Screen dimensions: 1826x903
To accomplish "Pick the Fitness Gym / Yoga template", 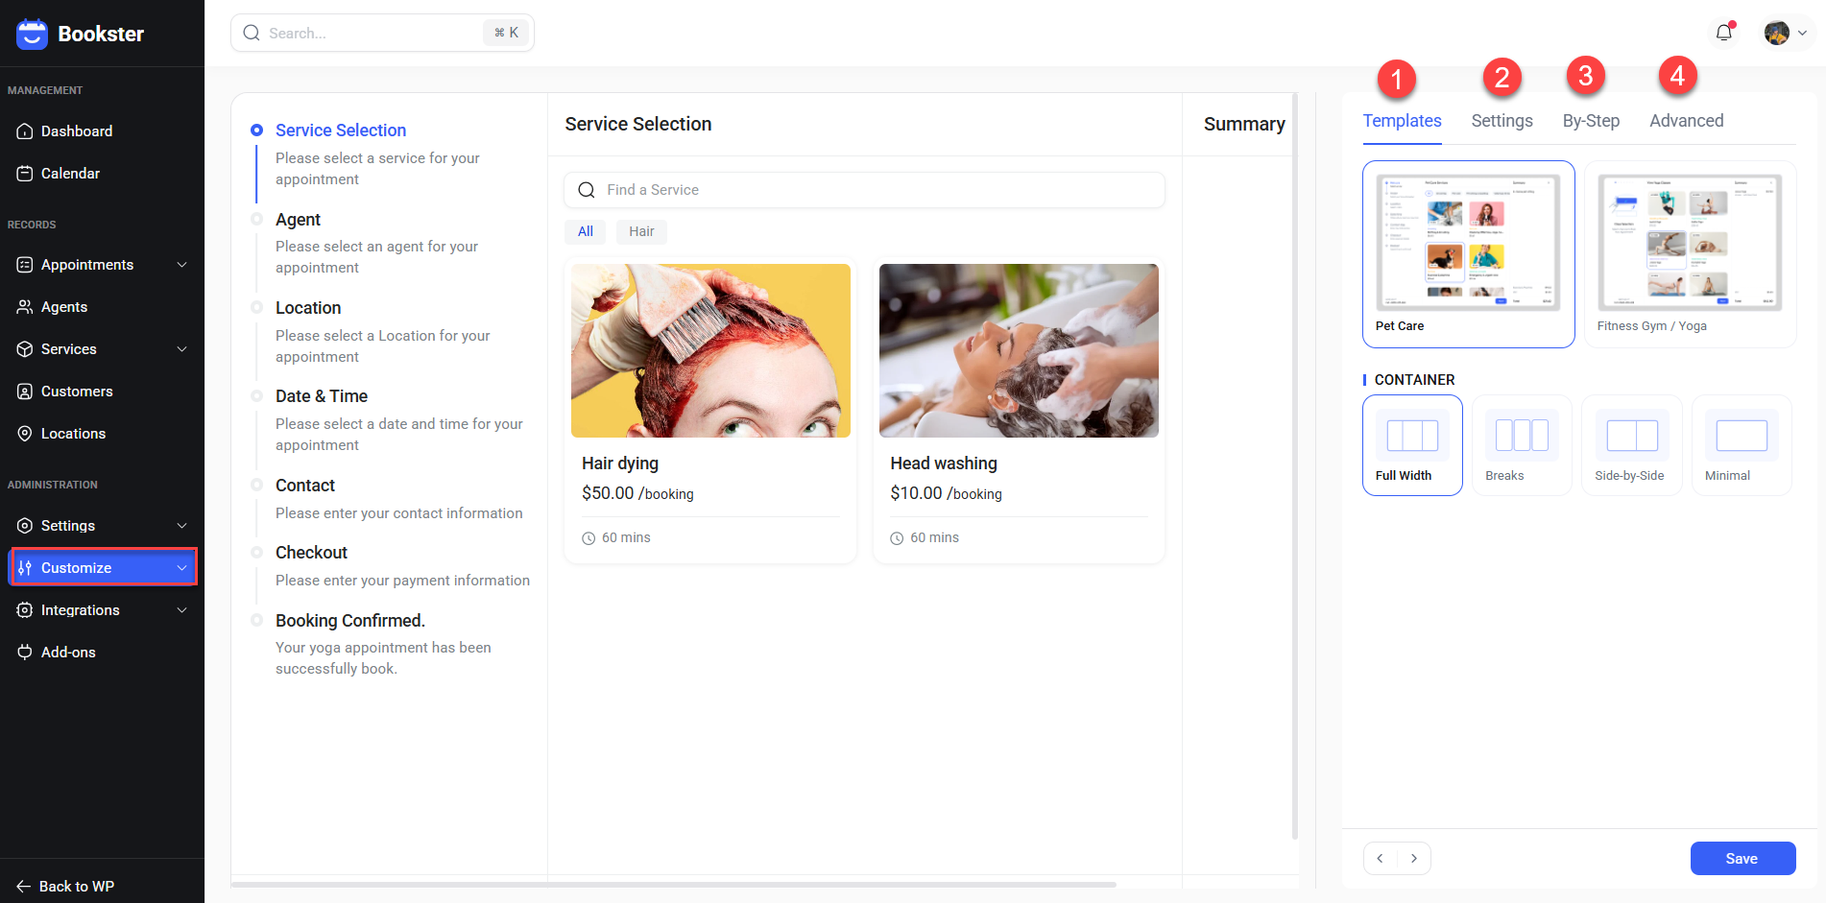I will coord(1690,253).
